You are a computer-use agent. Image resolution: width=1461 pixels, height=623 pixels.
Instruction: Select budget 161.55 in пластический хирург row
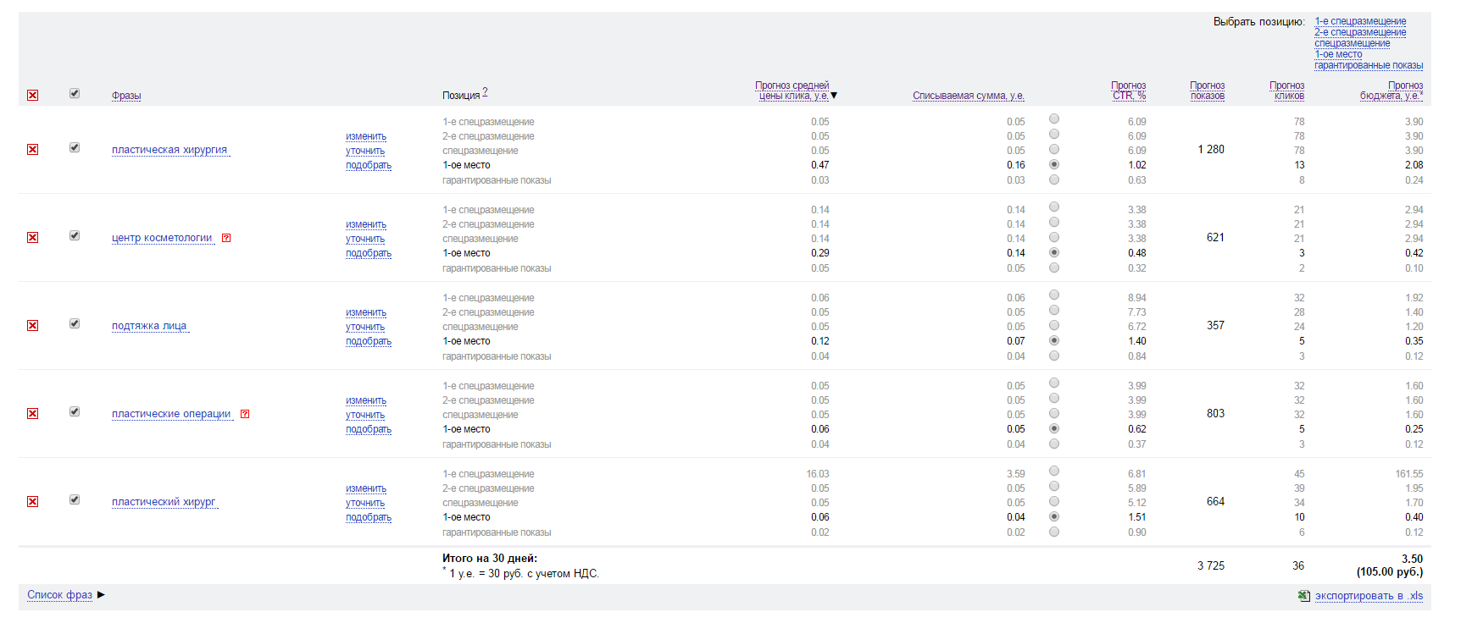point(1409,474)
